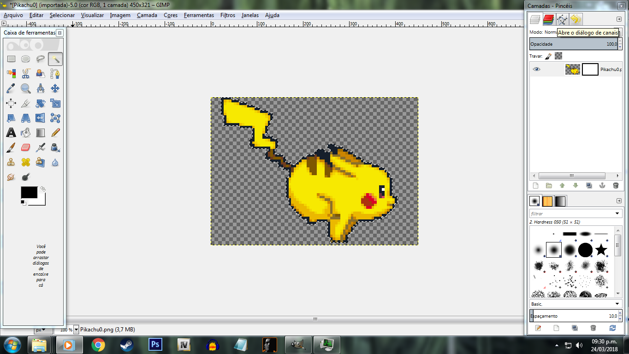The image size is (629, 354).
Task: Adjust the Opacidade slider
Action: point(573,44)
